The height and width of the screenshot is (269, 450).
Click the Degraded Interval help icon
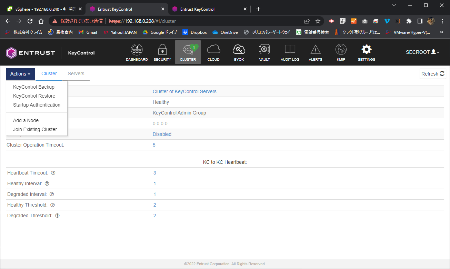[x=52, y=194]
